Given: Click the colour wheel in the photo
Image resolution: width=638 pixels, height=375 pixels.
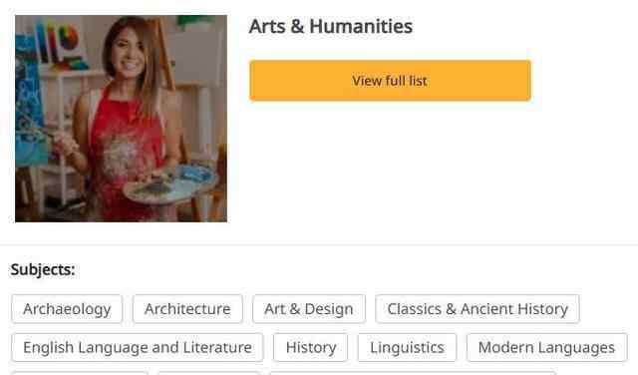Looking at the screenshot, I should (69, 38).
